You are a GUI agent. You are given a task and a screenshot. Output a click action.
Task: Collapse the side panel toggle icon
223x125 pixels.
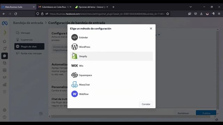[41, 114]
